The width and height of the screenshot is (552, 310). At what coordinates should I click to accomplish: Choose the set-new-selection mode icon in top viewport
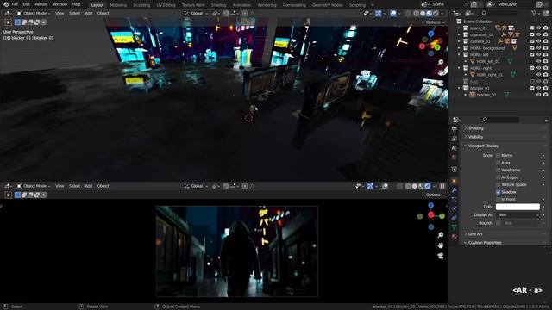point(17,22)
